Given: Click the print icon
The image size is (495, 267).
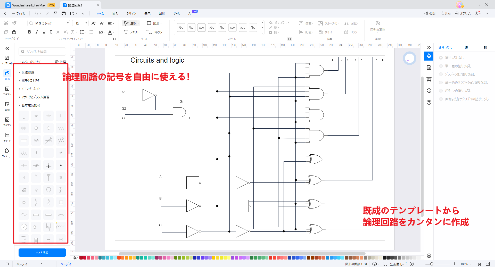Looking at the screenshot, I should click(64, 13).
